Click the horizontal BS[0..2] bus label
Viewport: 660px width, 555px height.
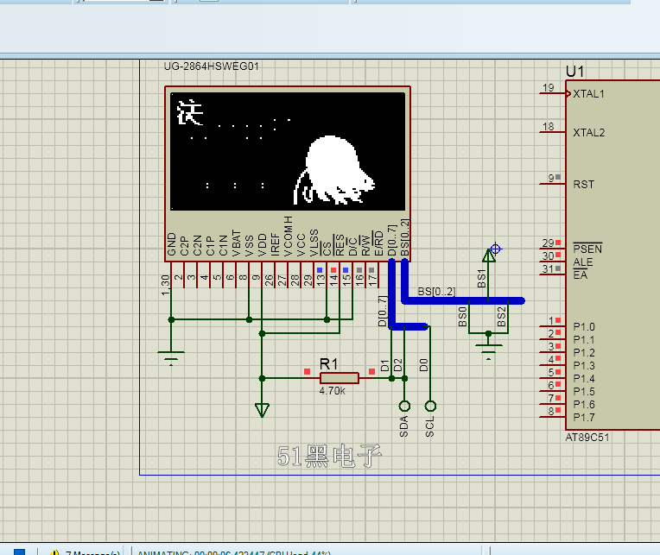click(x=436, y=292)
